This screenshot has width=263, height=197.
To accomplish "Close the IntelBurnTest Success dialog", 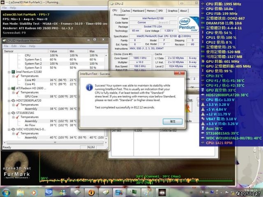I will click(179, 73).
